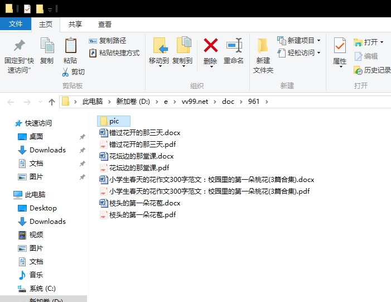Select 错过花开的那三天.pdf file
Screen dimensions: 391x302
point(138,144)
